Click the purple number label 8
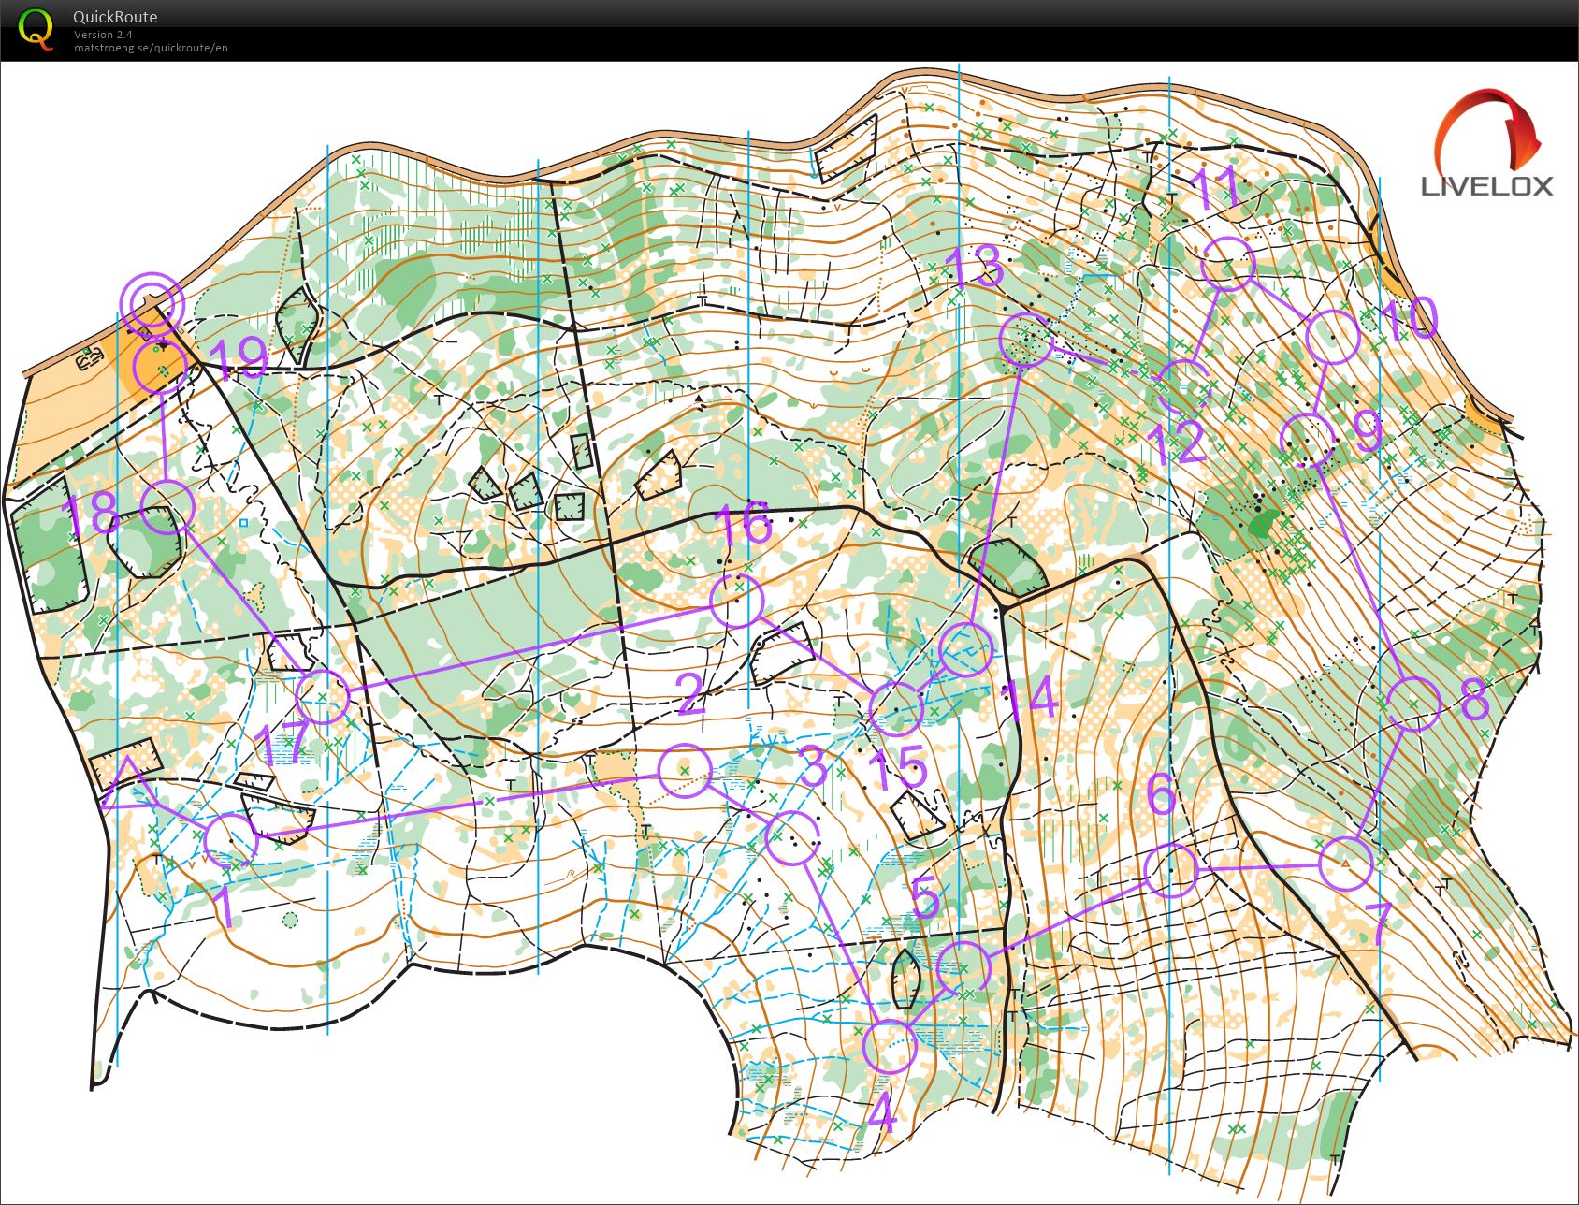Viewport: 1579px width, 1205px height. [x=1474, y=699]
